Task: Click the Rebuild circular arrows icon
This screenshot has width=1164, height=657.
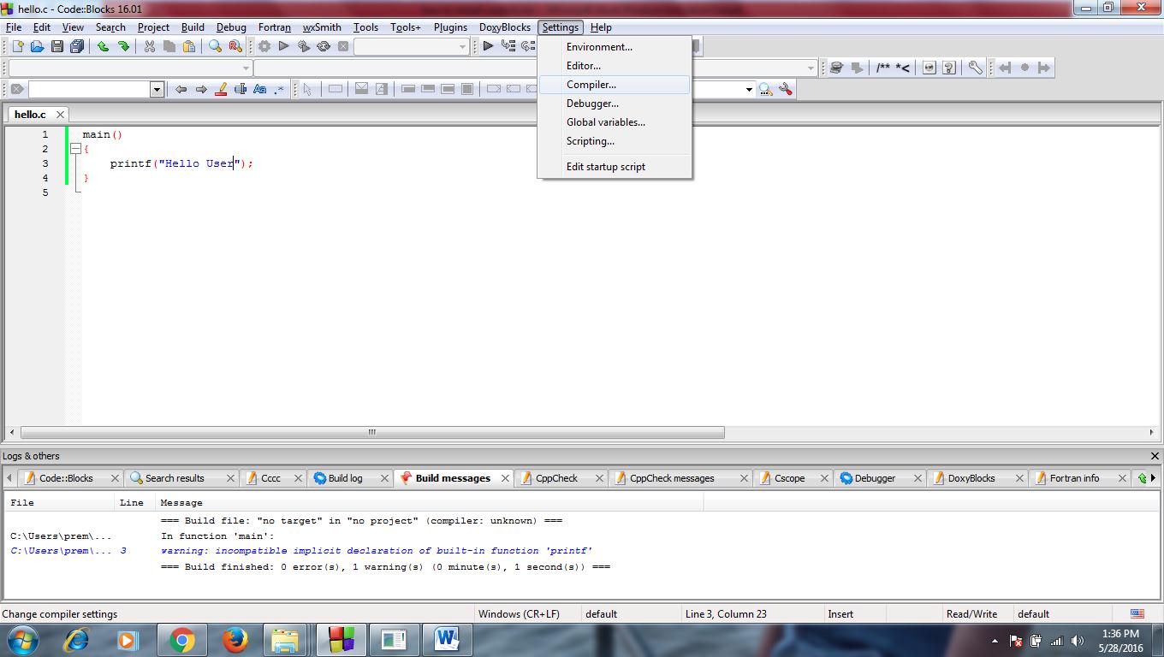Action: point(324,46)
